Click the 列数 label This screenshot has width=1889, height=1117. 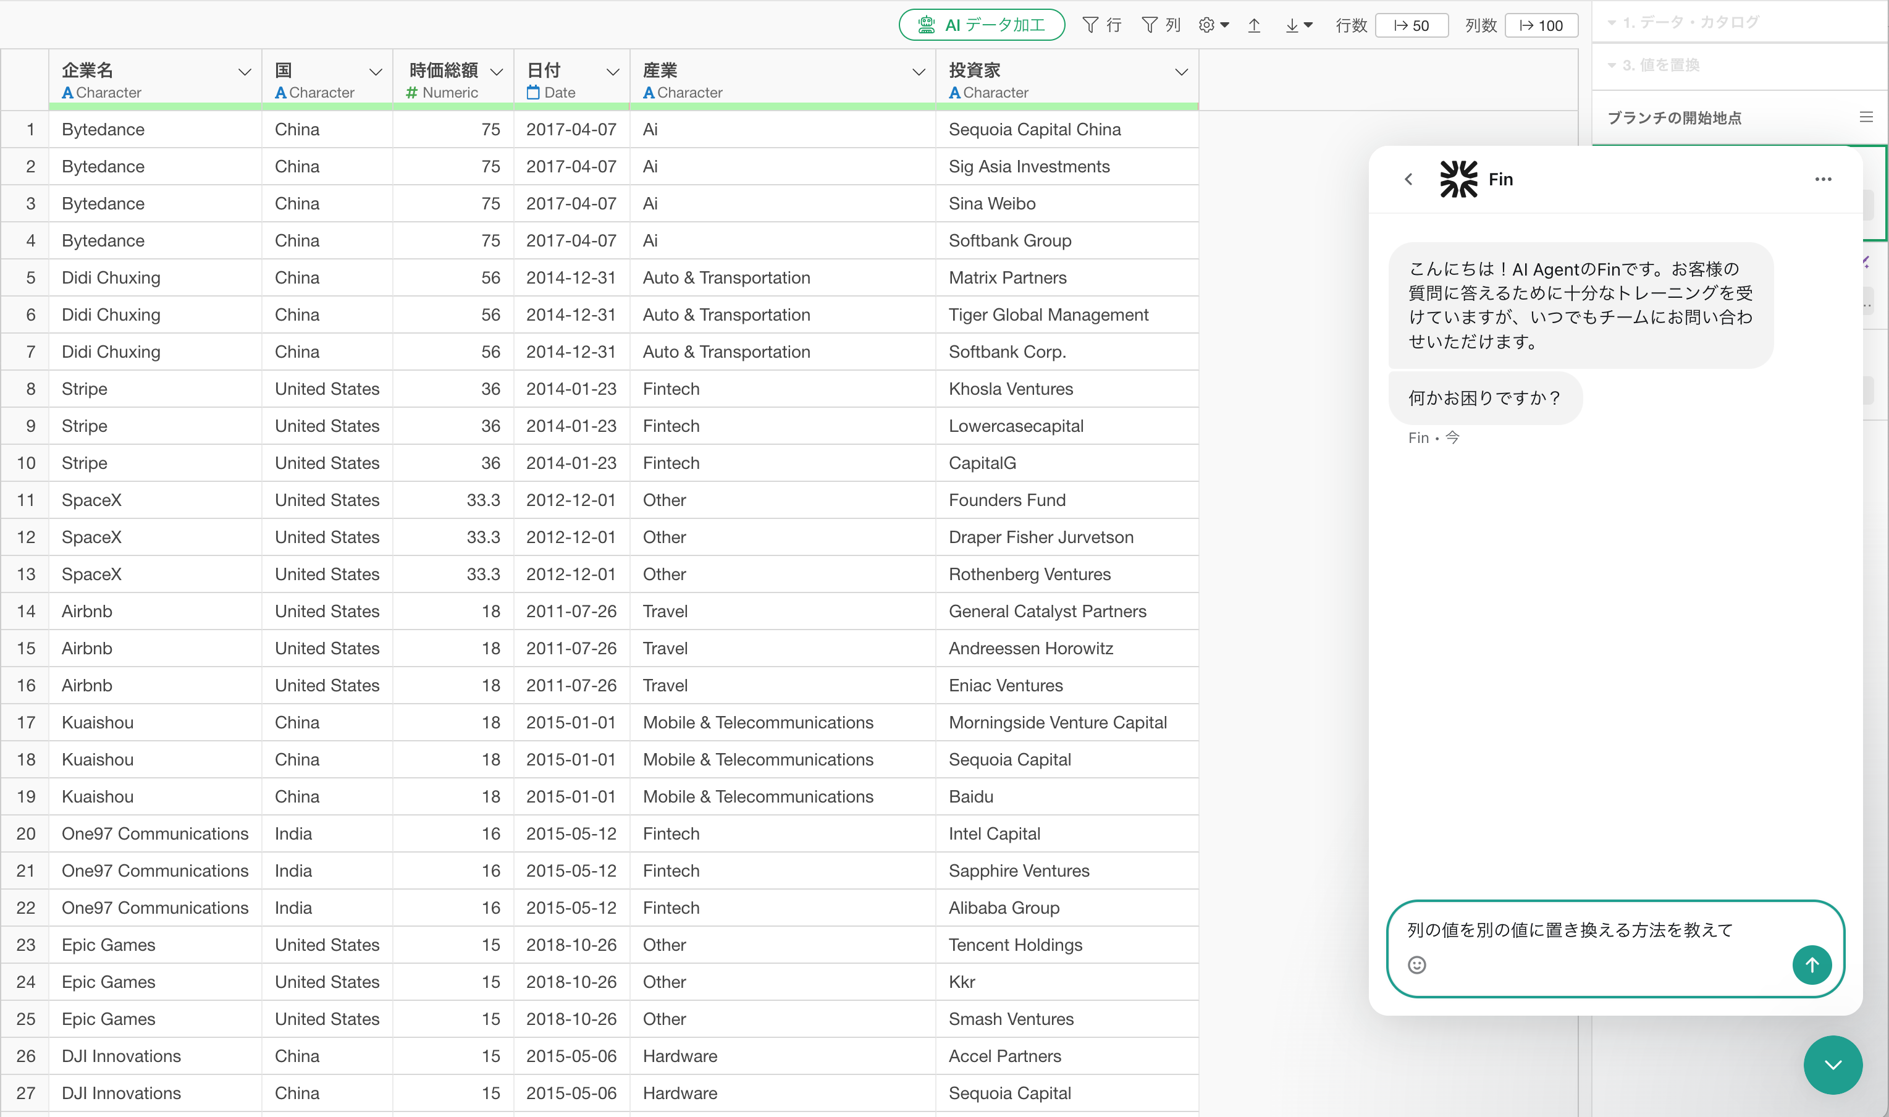pos(1480,25)
